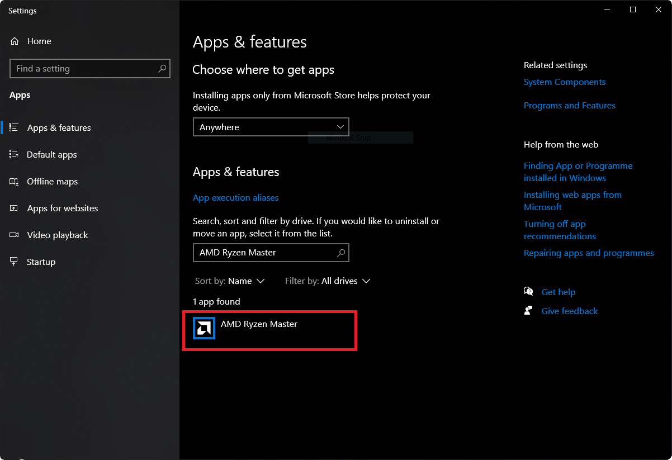This screenshot has height=460, width=672.
Task: Open the Filter by All drives dropdown
Action: point(328,281)
